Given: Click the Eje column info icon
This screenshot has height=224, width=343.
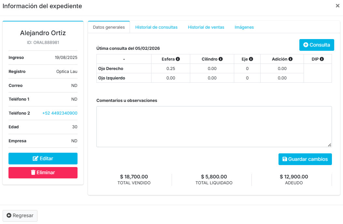Looking at the screenshot, I should pos(251,59).
